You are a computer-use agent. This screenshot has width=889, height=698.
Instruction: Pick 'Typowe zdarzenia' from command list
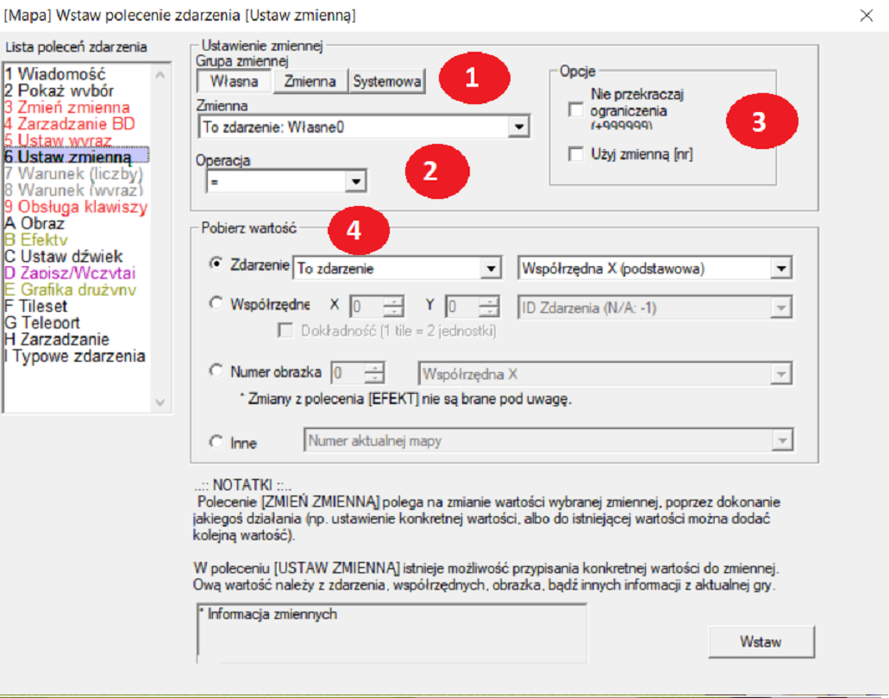76,356
